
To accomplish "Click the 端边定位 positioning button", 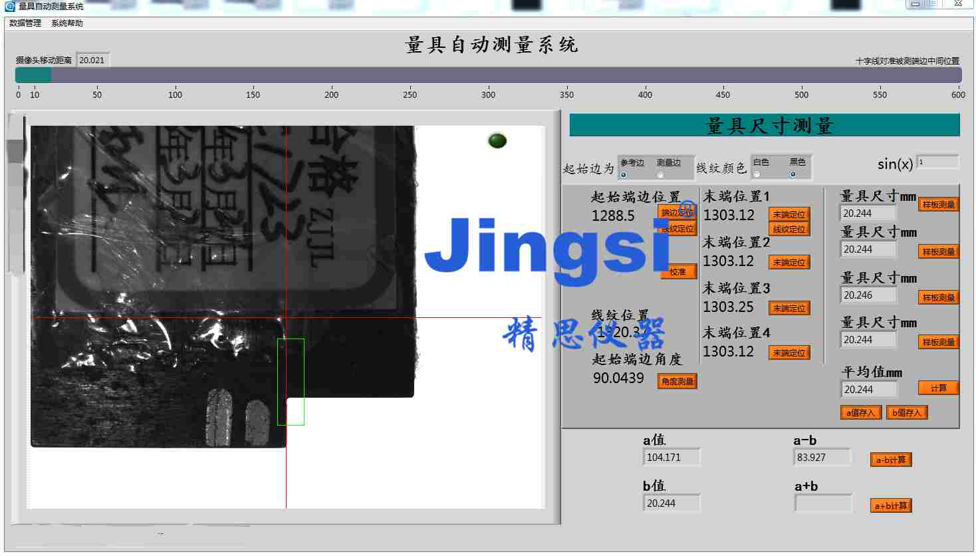I will (677, 211).
